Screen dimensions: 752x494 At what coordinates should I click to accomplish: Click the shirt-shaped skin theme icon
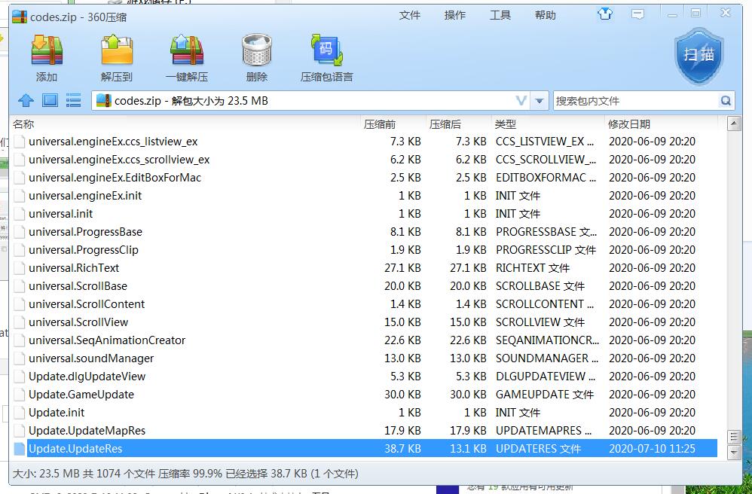(x=605, y=13)
